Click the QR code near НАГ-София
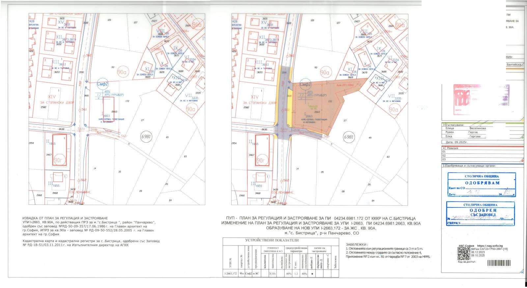The height and width of the screenshot is (288, 527). click(x=464, y=253)
